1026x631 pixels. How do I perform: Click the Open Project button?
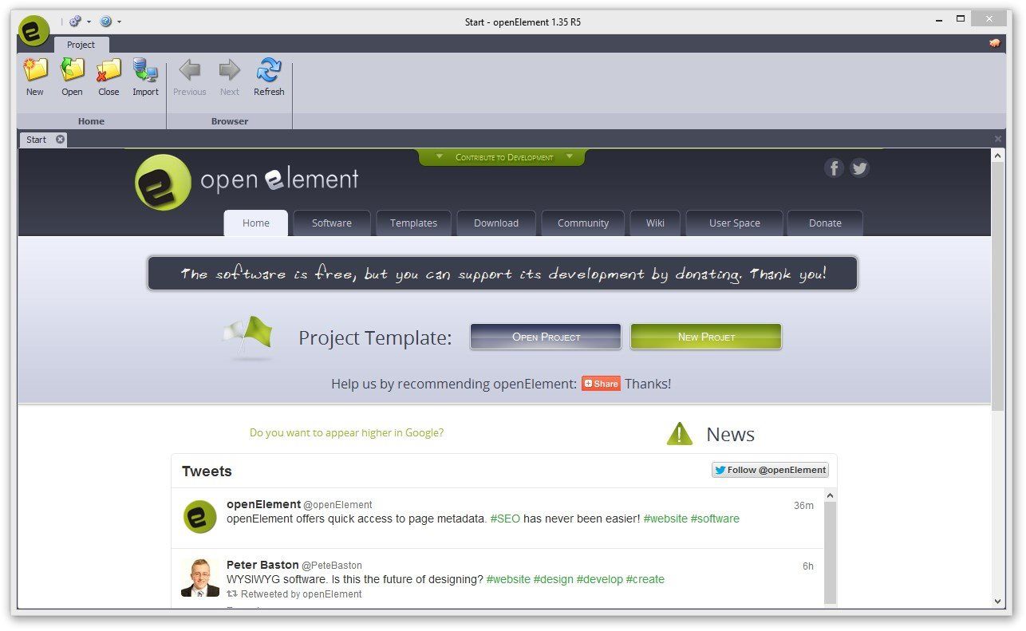tap(546, 337)
